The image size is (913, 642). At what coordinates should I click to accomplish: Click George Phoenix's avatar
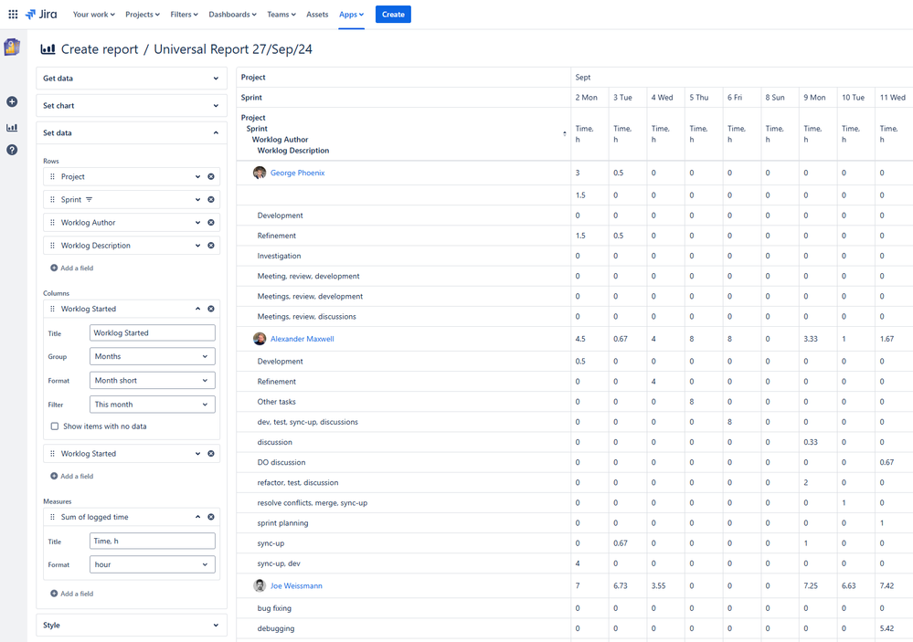coord(260,173)
